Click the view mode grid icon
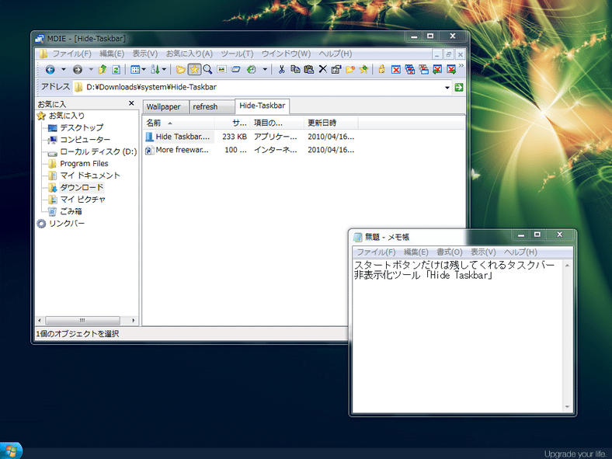The height and width of the screenshot is (459, 612). [135, 69]
